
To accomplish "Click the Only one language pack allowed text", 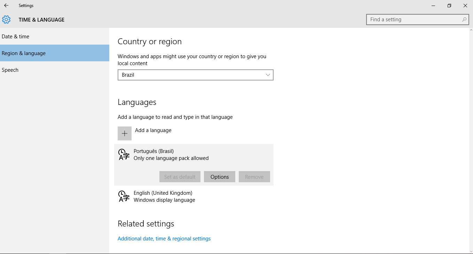I will (x=171, y=158).
